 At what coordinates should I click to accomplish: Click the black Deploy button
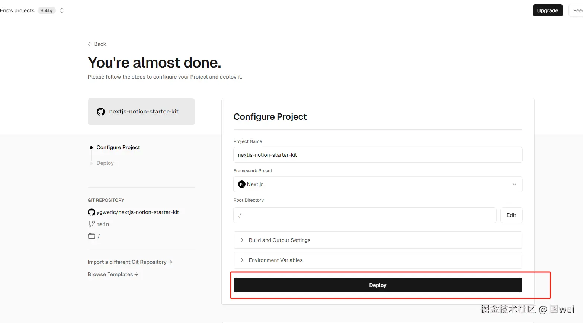[378, 285]
